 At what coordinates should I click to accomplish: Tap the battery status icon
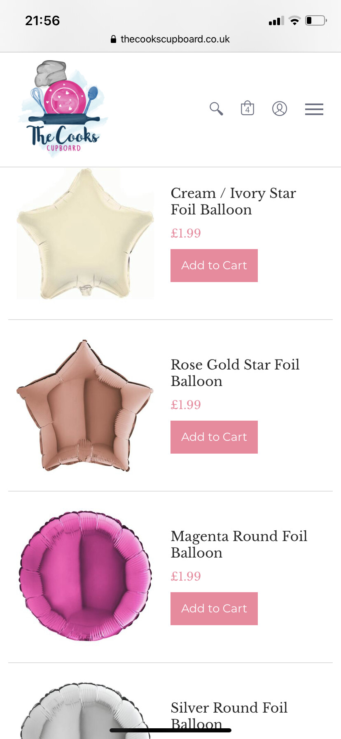[316, 21]
